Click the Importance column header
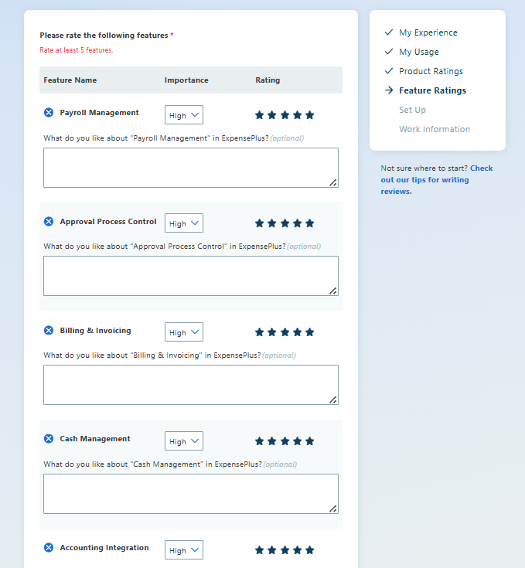Viewport: 525px width, 568px height. 186,80
